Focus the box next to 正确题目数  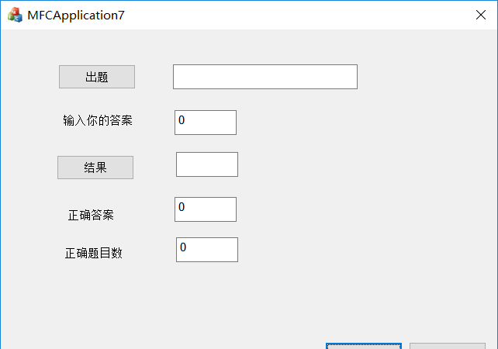tap(207, 250)
